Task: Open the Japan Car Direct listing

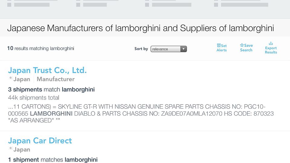Action: (40, 141)
